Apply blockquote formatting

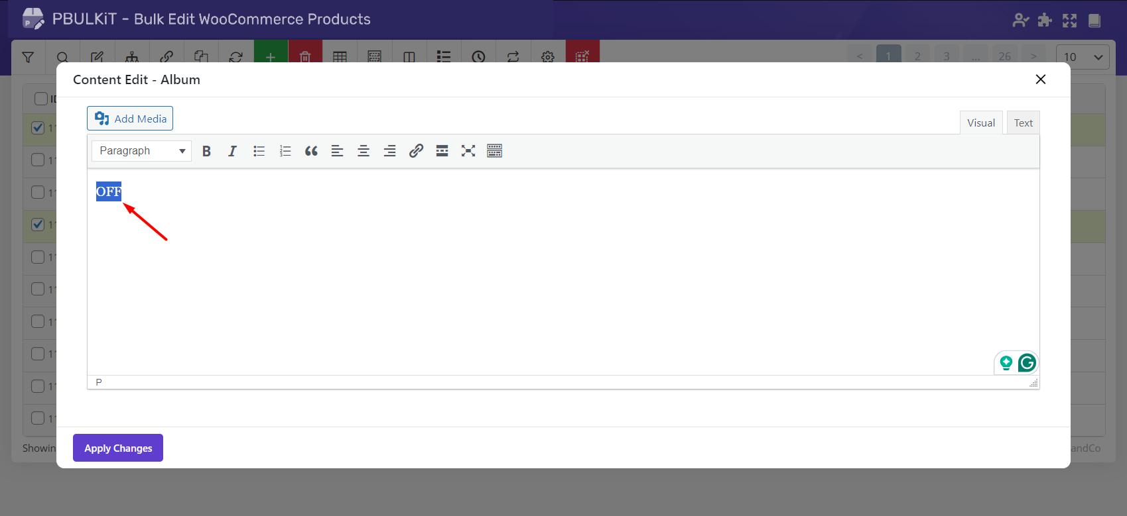pos(311,151)
